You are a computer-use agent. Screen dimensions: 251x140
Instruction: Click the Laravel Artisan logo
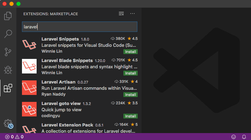pyautogui.click(x=29, y=88)
